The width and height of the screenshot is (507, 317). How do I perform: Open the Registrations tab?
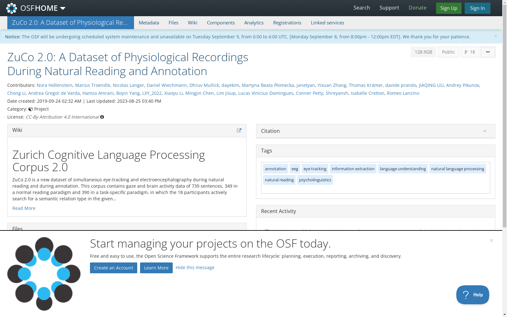[x=287, y=23]
